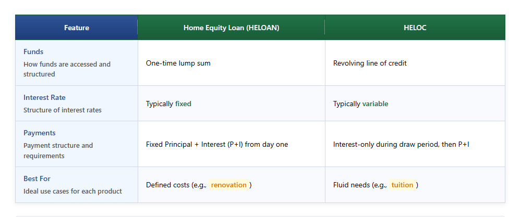Click the Funds row label
Image resolution: width=521 pixels, height=217 pixels.
pos(33,52)
